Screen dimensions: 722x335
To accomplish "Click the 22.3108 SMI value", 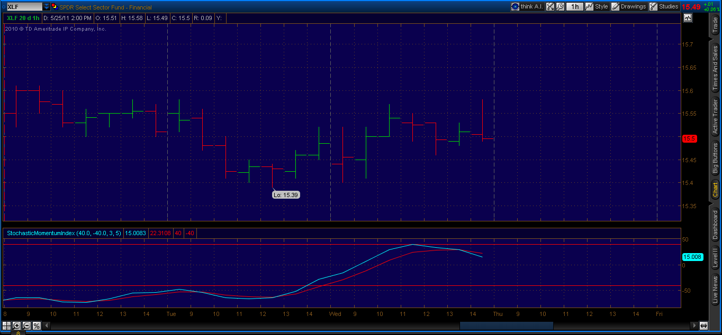I will pyautogui.click(x=160, y=233).
